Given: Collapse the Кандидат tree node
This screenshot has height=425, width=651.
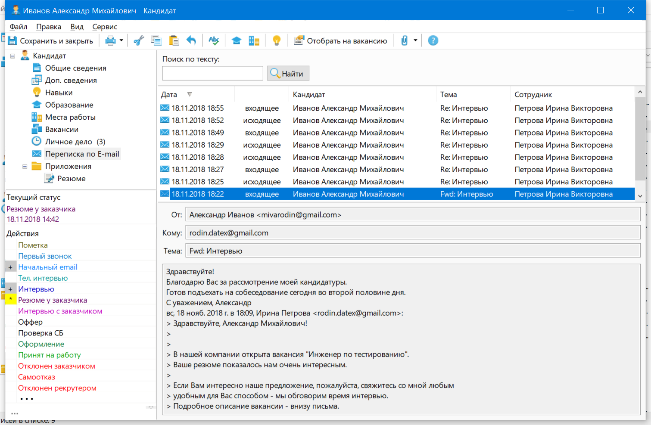Looking at the screenshot, I should [x=13, y=56].
